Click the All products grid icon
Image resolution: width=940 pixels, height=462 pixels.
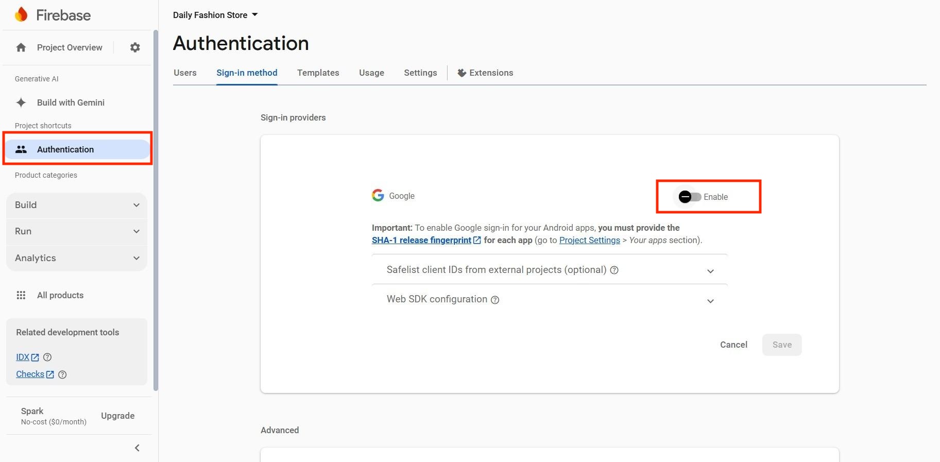point(21,295)
